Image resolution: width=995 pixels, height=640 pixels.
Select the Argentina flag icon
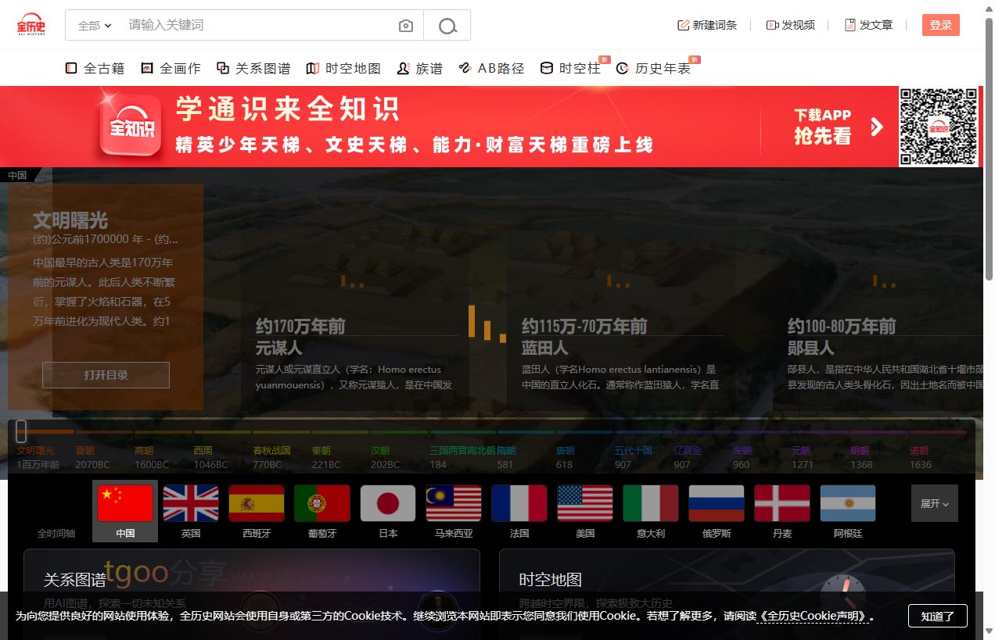point(848,503)
